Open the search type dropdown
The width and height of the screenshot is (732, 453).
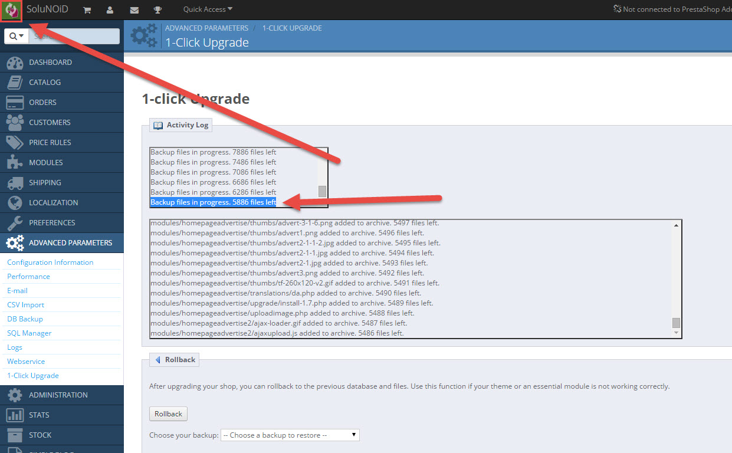(x=17, y=36)
